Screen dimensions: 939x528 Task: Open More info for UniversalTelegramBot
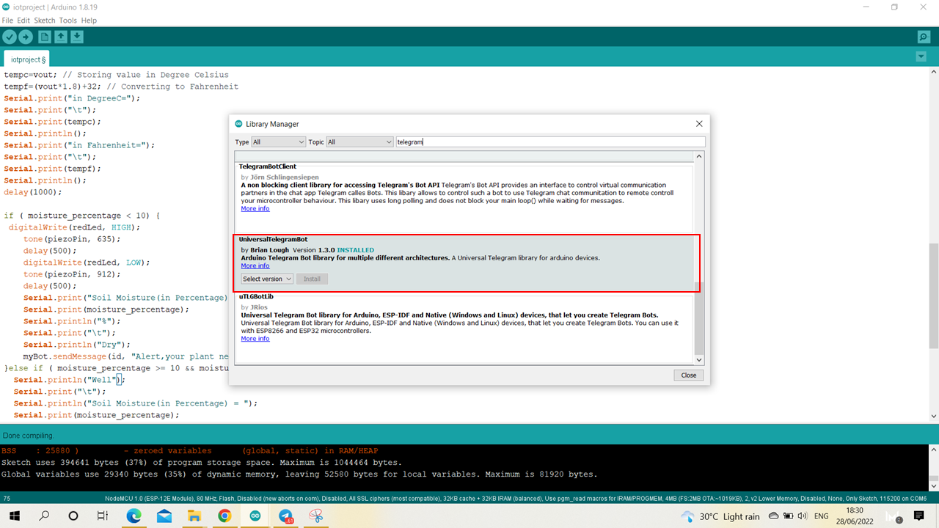(255, 266)
